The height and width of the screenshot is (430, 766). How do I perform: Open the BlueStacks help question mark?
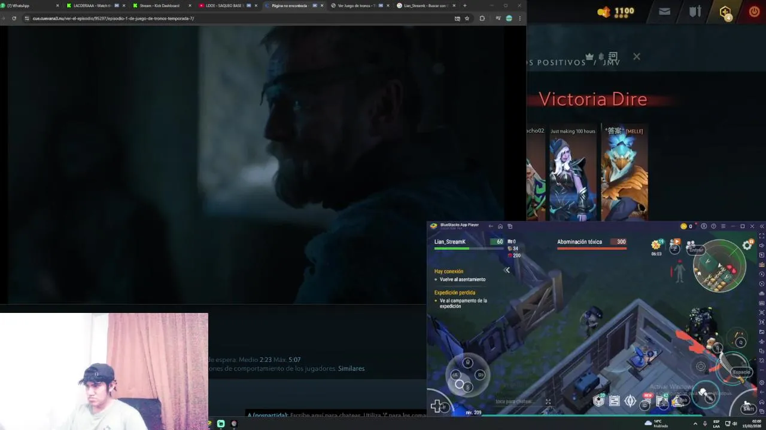713,226
